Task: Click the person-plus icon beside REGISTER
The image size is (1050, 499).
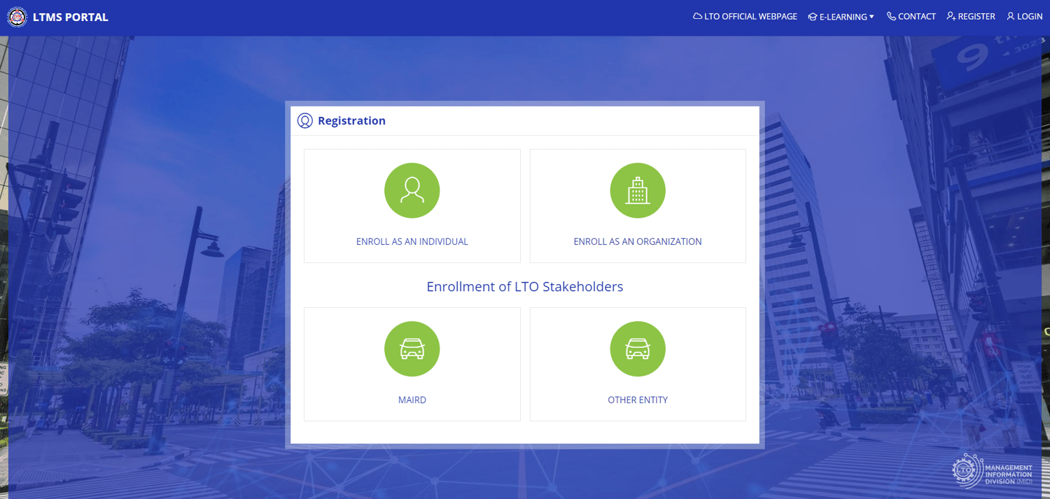Action: click(949, 16)
